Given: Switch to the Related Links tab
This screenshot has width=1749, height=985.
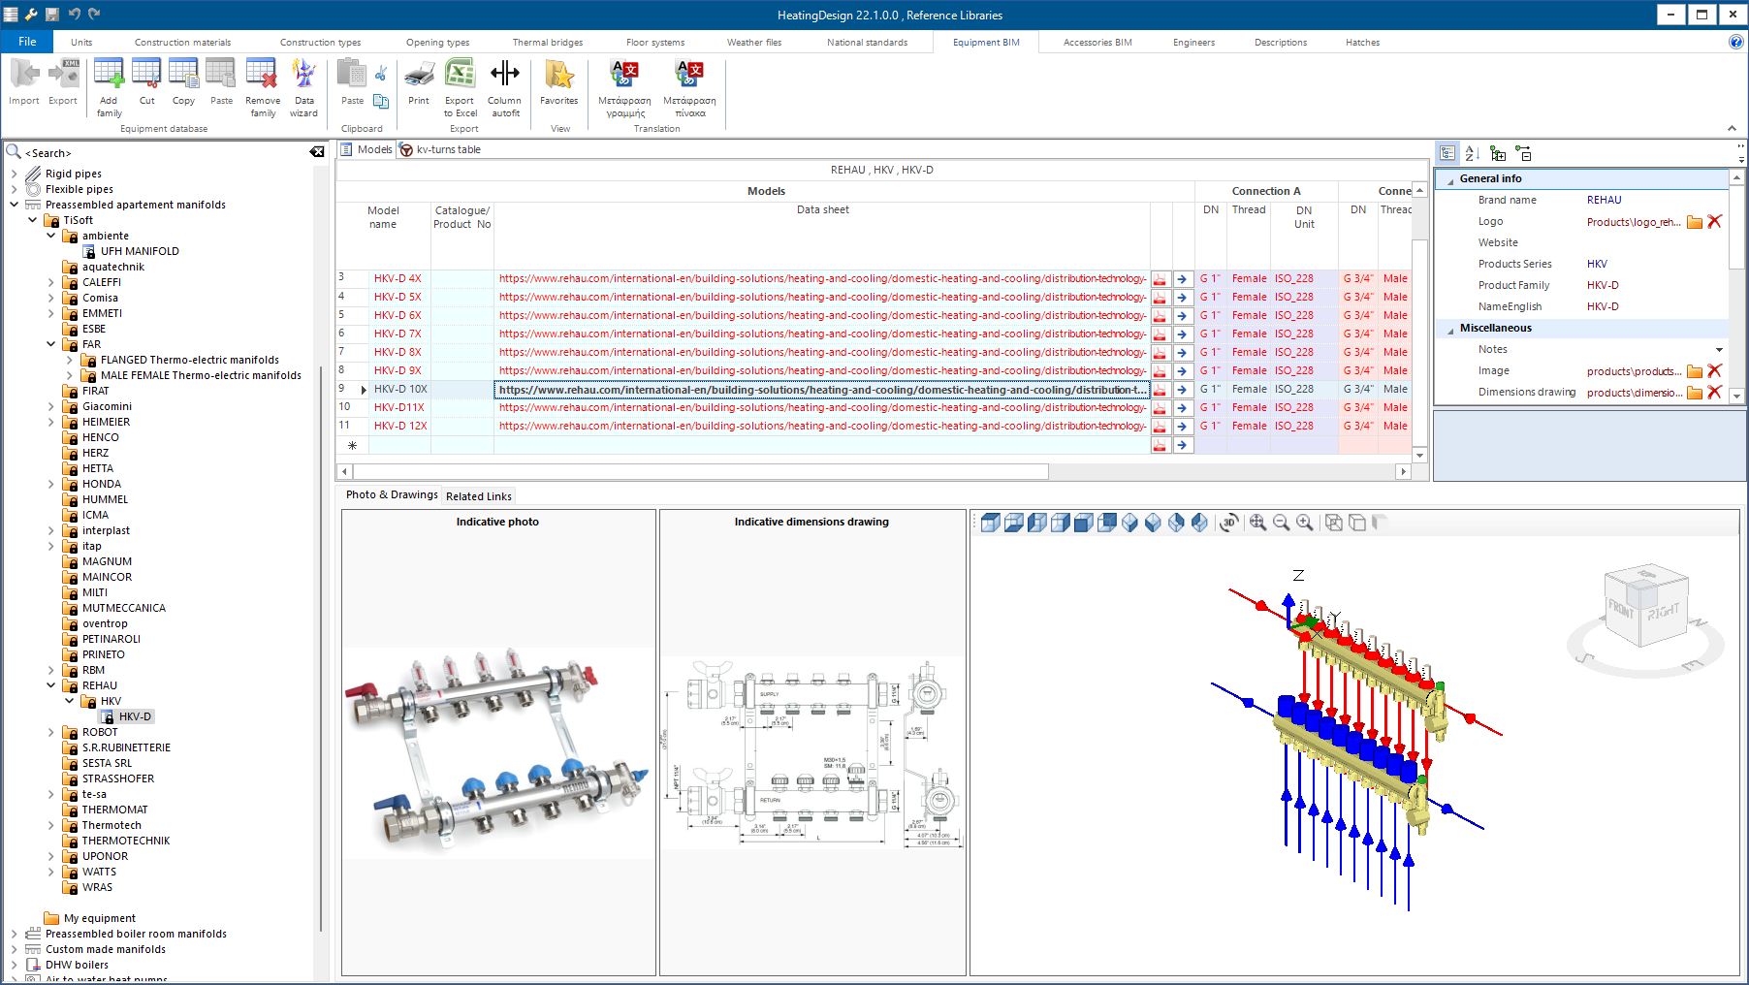Looking at the screenshot, I should click(x=478, y=495).
